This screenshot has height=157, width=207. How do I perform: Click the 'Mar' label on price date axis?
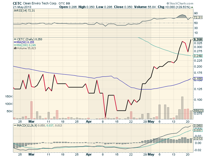point(32,121)
